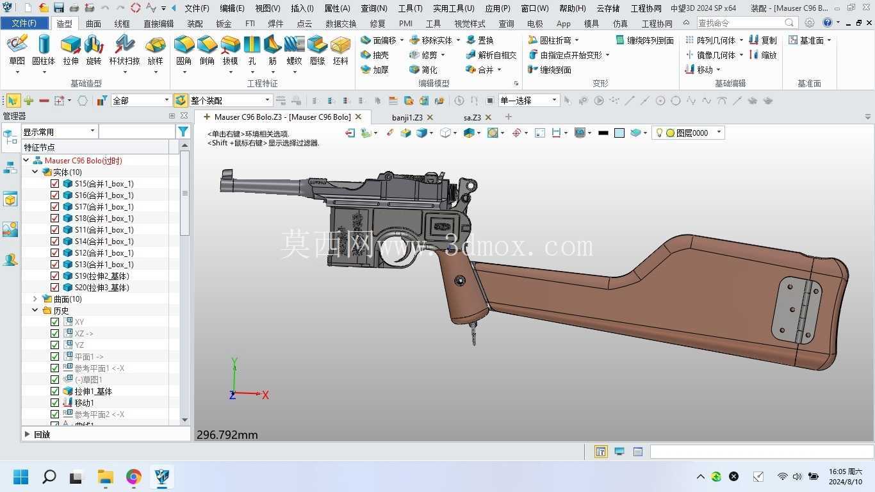Select the 旋转 revolve tool

94,50
